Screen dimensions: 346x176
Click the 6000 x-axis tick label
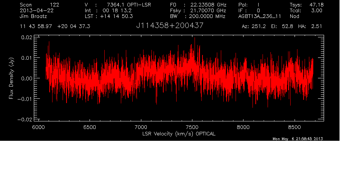pyautogui.click(x=38, y=127)
